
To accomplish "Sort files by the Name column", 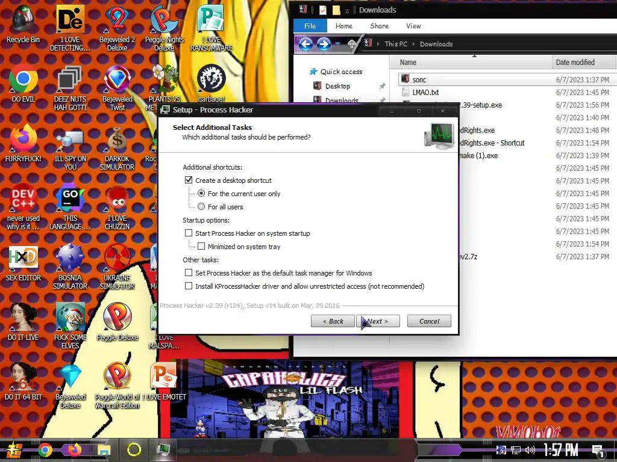I will (x=471, y=62).
